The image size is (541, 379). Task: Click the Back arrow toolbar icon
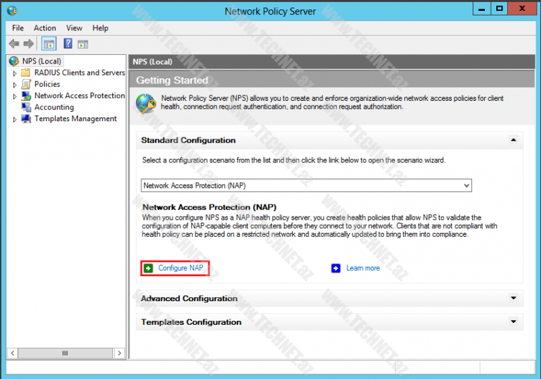(x=14, y=44)
